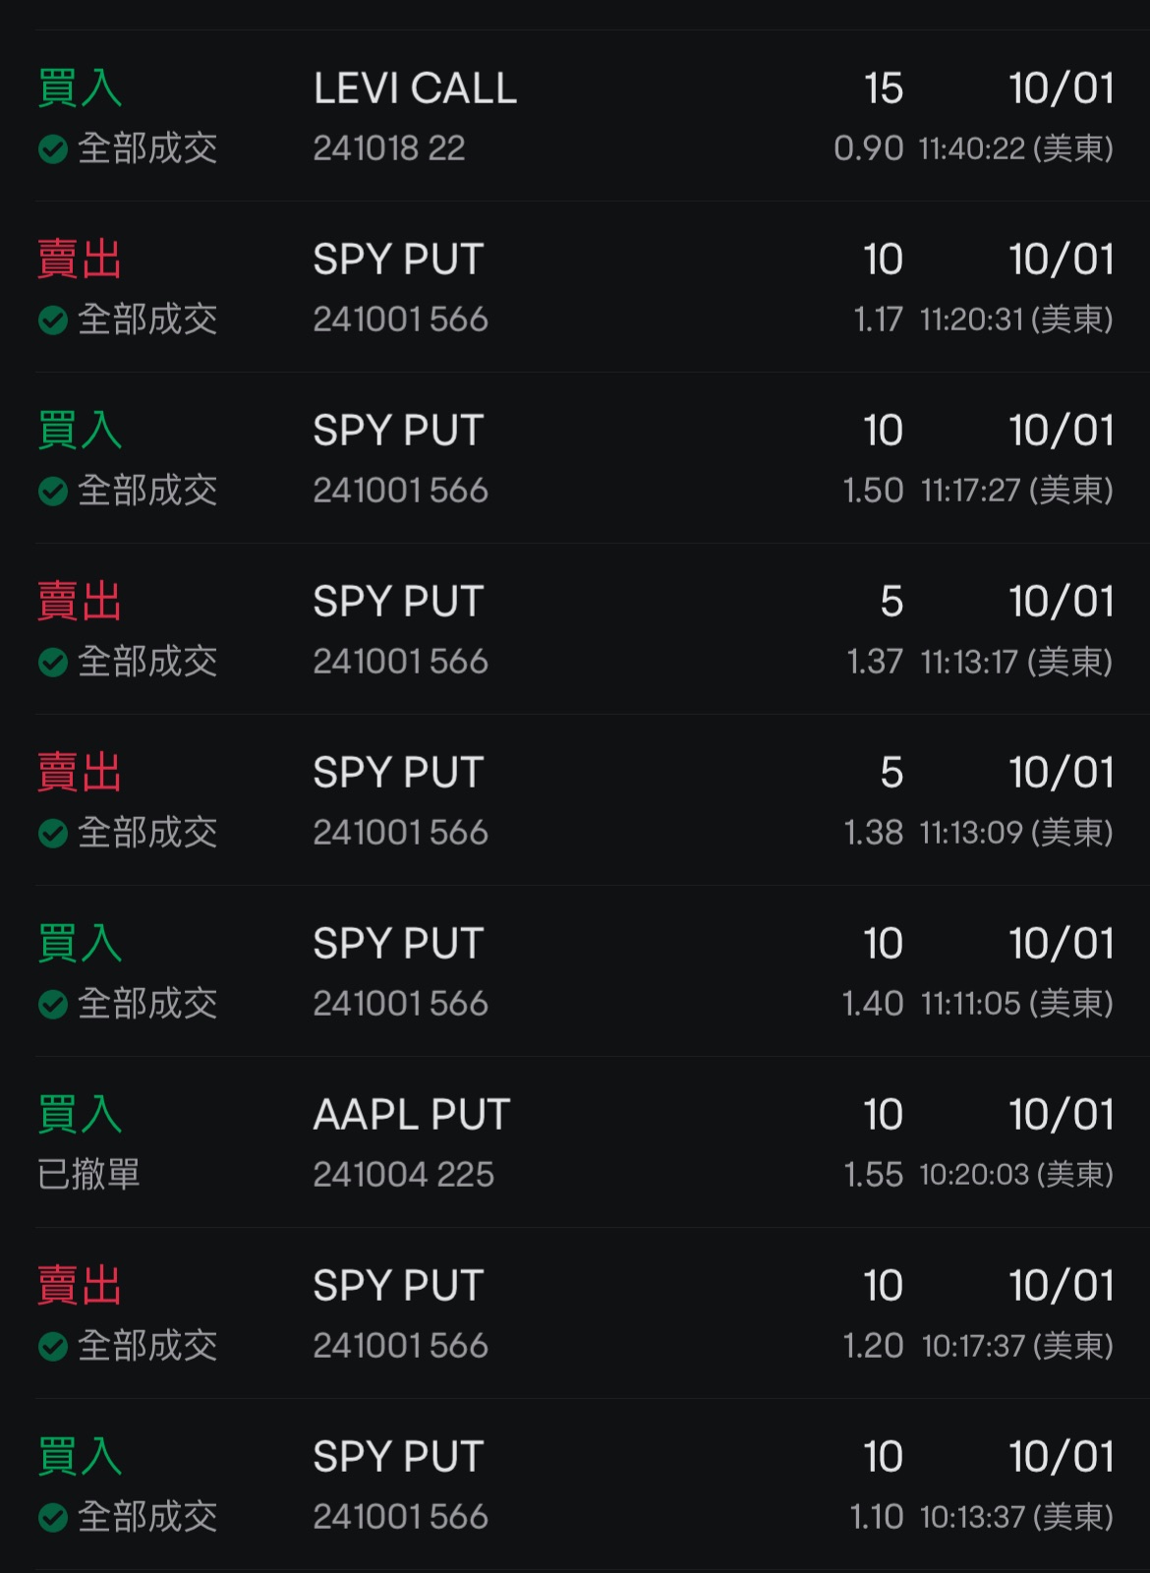Click filled checkmark on SPY PUT 11:17:27 order
Screen dimensions: 1150x1573
click(x=53, y=492)
